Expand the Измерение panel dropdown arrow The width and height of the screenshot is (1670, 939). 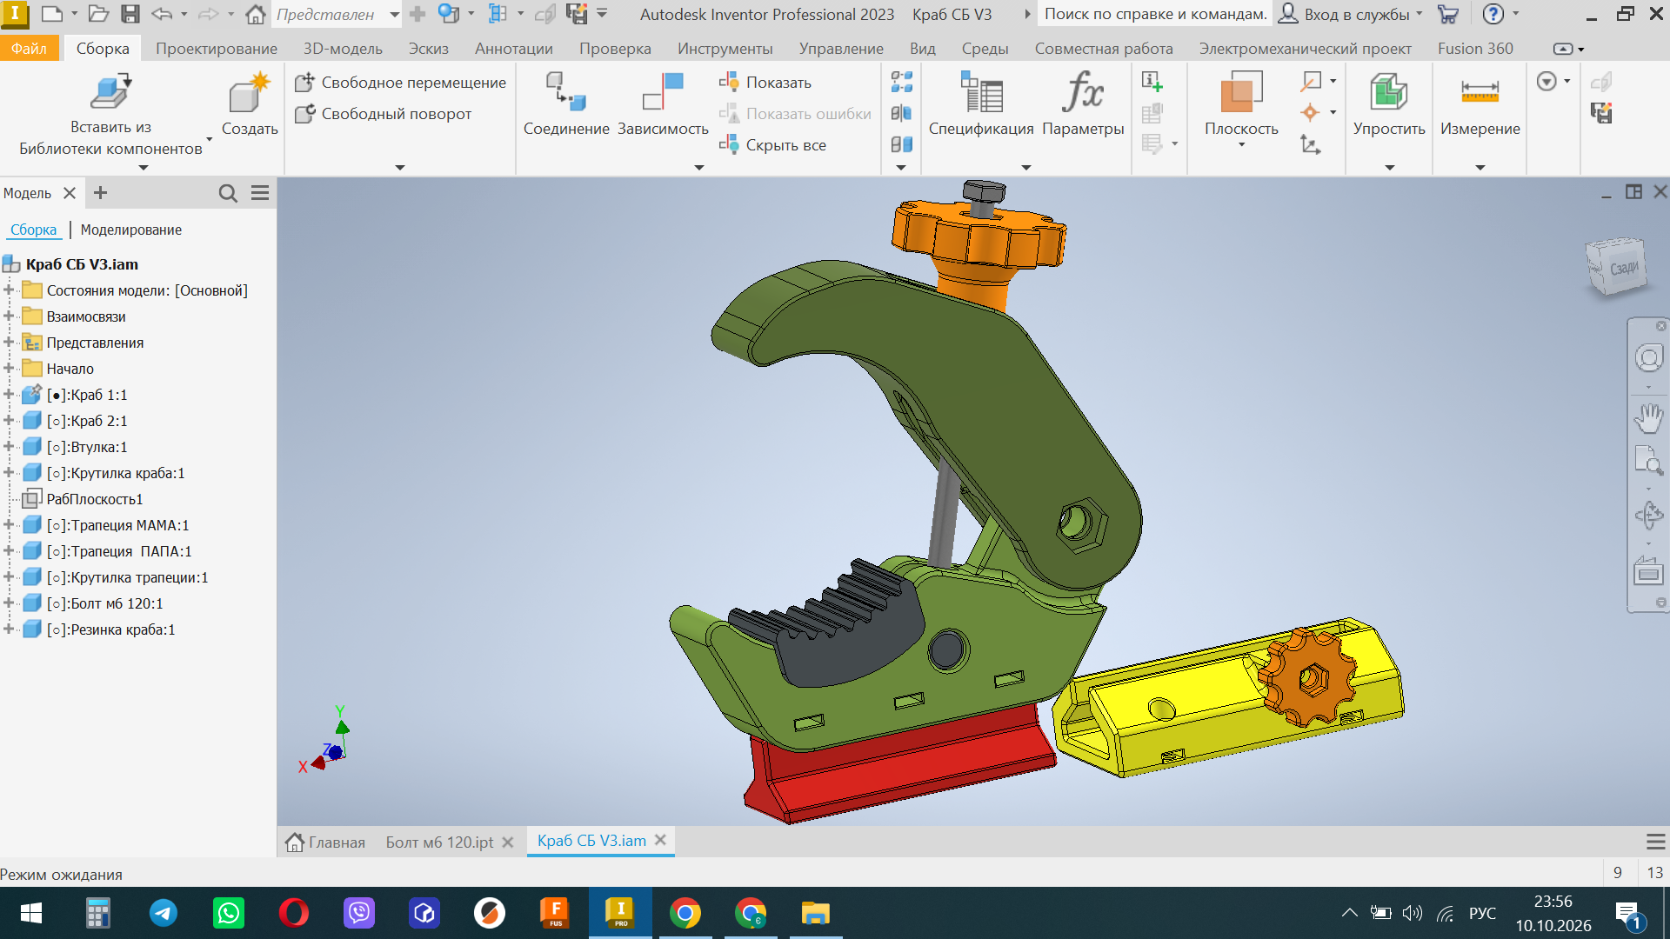coord(1480,167)
